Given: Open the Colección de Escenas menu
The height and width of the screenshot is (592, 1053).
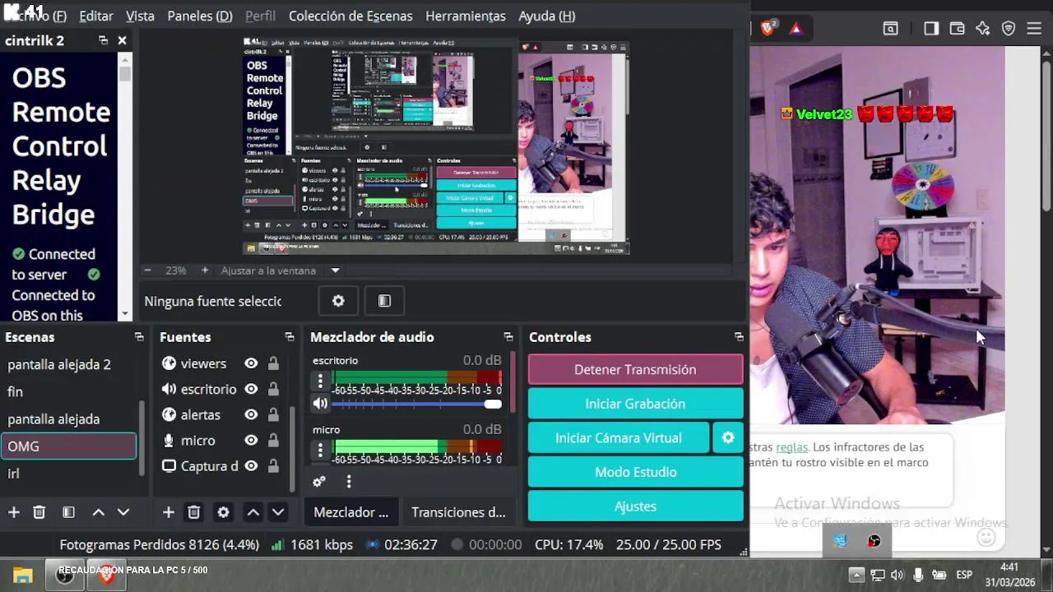Looking at the screenshot, I should [350, 16].
